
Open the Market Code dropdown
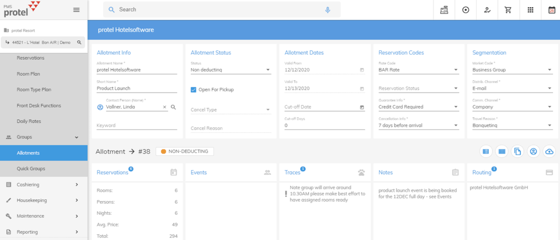tap(512, 70)
